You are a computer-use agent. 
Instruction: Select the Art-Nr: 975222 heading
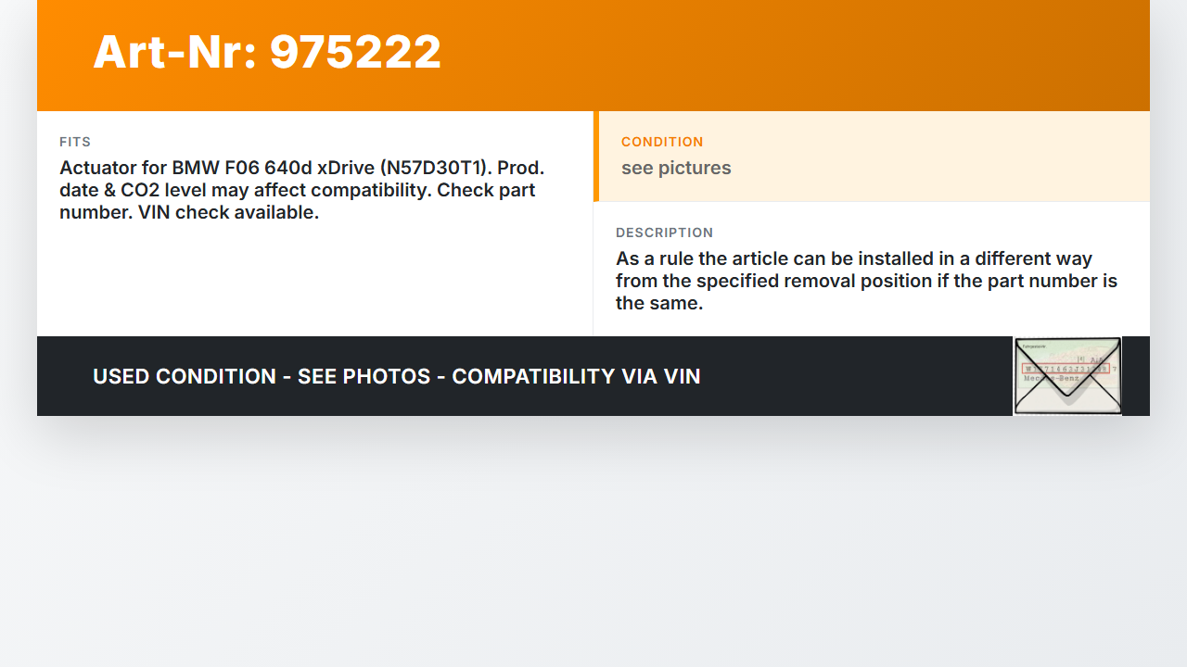pos(267,52)
